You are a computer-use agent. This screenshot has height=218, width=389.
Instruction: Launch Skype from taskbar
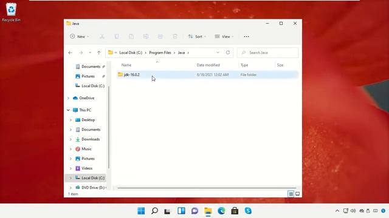pyautogui.click(x=248, y=211)
